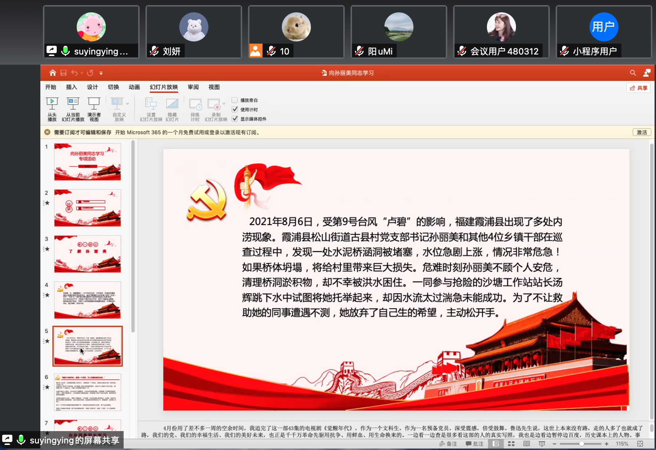Viewport: 656px width, 450px height.
Task: Switch to slide sorter view icon
Action: click(511, 444)
